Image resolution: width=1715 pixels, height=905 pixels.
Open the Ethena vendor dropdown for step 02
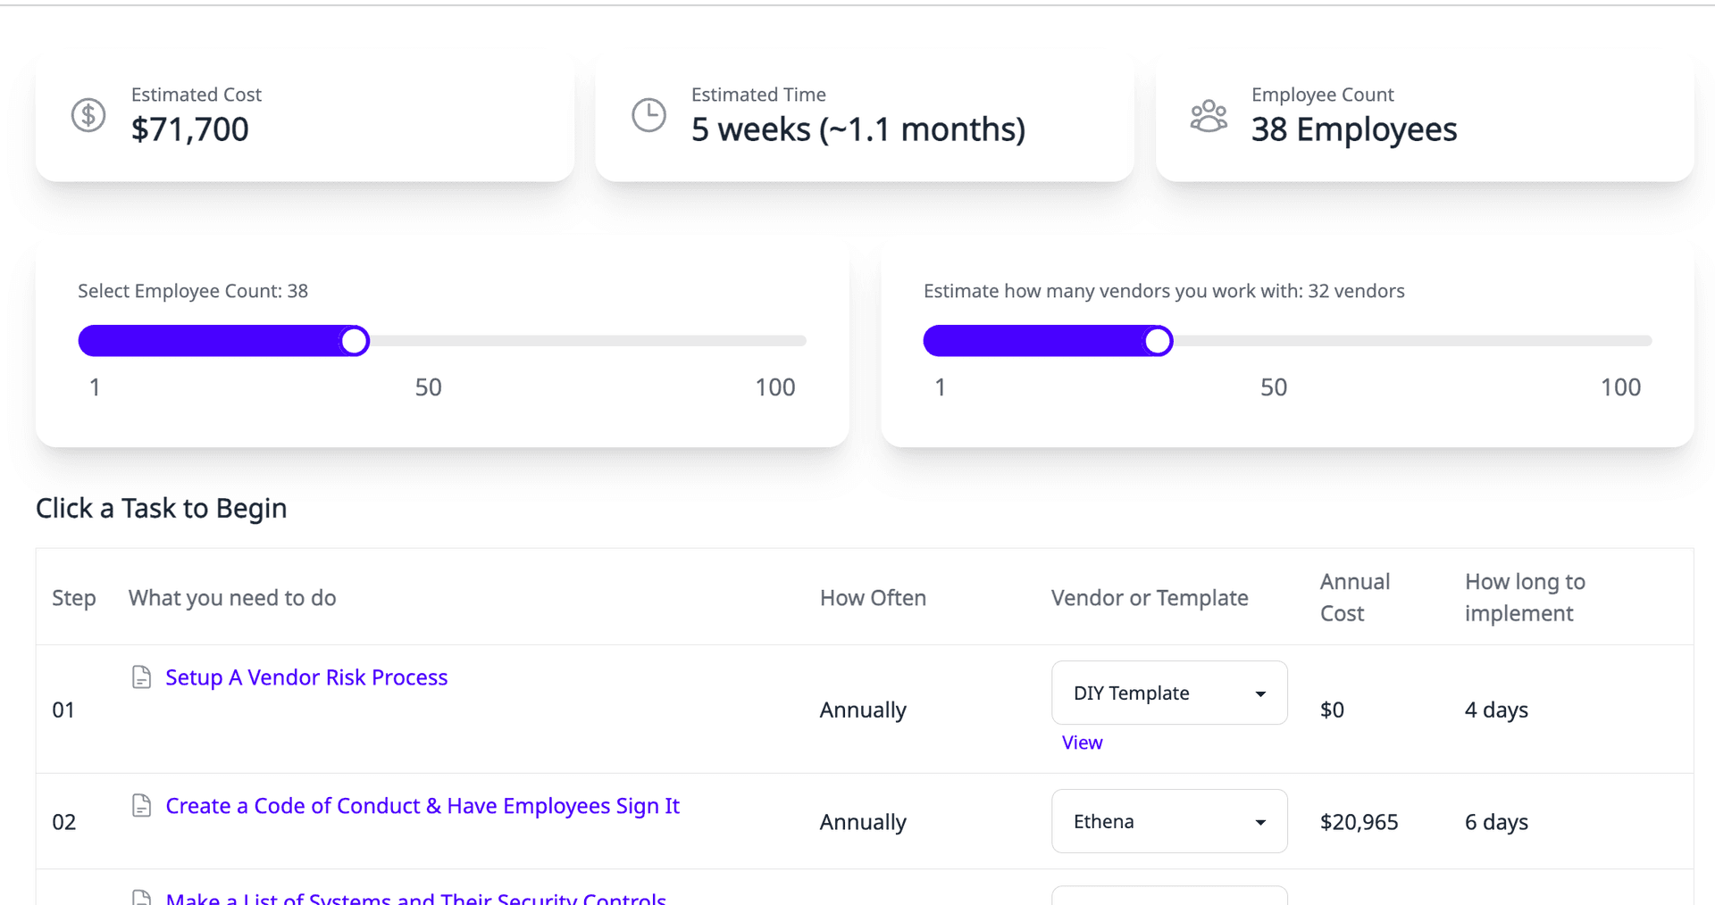pos(1169,821)
